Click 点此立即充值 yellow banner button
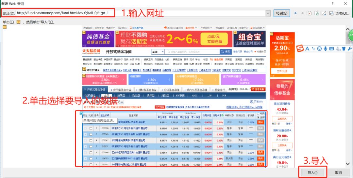353x178 pixels. click(214, 39)
